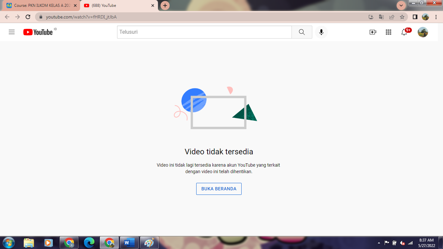Toggle the Chrome side panel

coord(415,17)
